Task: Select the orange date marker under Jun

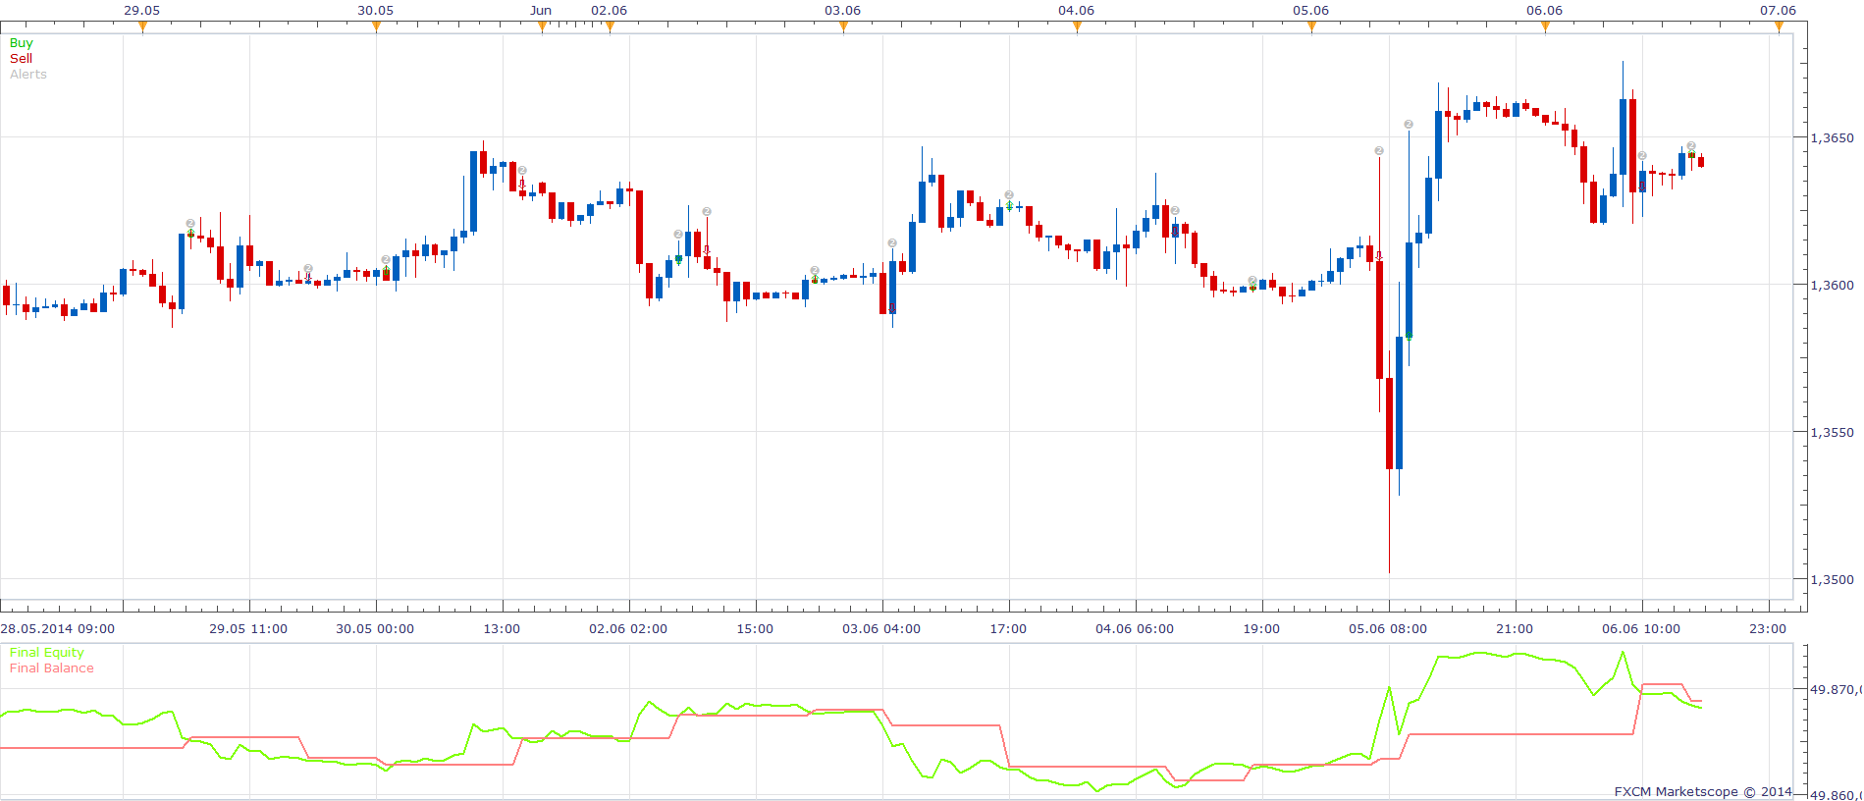Action: click(x=542, y=27)
